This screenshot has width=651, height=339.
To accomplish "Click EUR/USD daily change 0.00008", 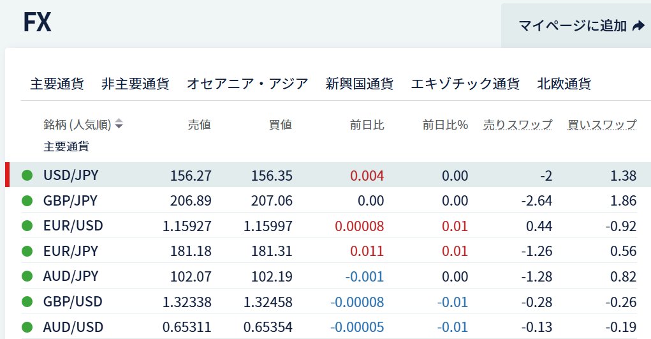I will click(x=360, y=226).
